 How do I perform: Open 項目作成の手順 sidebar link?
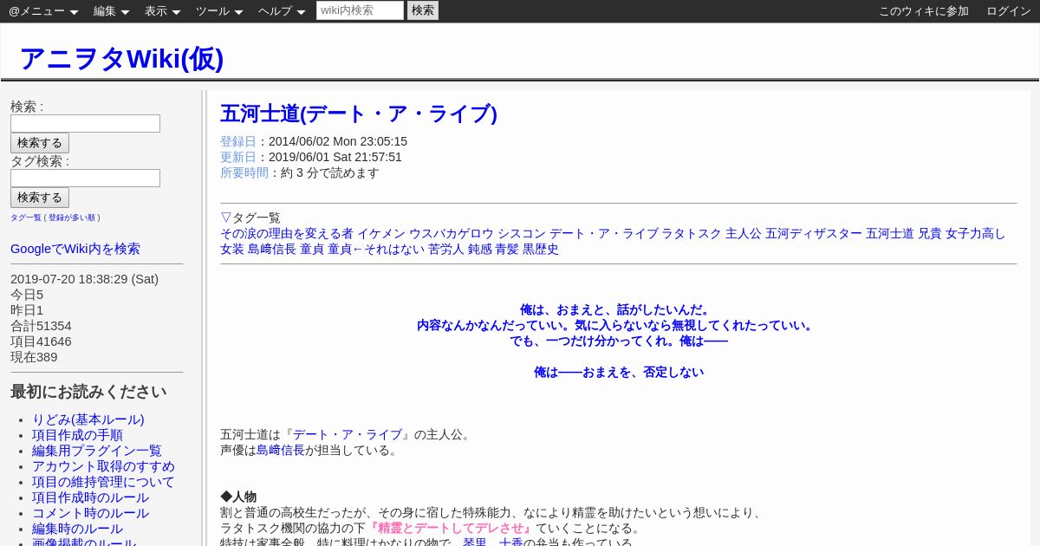pos(77,435)
